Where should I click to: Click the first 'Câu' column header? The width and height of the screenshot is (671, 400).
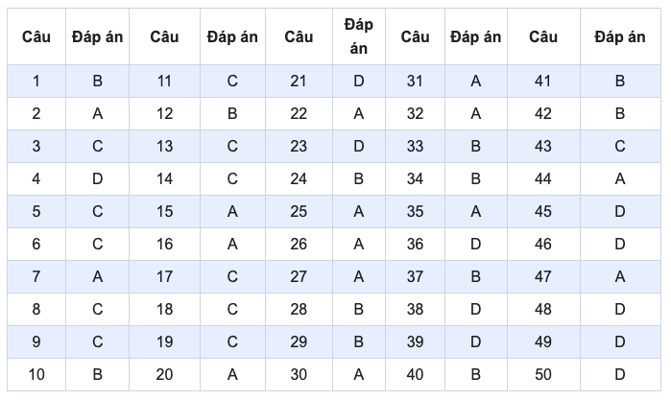36,36
